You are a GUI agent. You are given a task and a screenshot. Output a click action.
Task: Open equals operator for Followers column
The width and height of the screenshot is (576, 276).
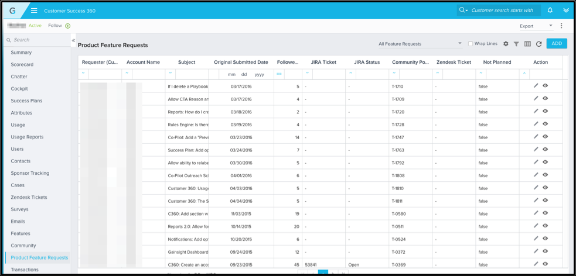279,74
